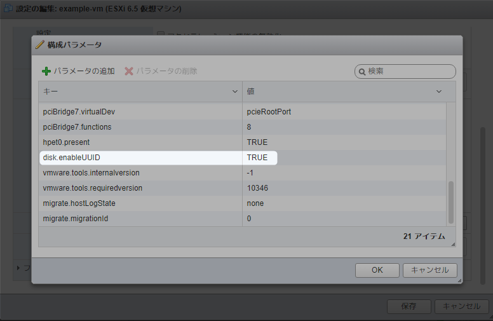Select the pciBridge7.virtualDev key
Viewport: 493px width, 321px height.
(79, 112)
